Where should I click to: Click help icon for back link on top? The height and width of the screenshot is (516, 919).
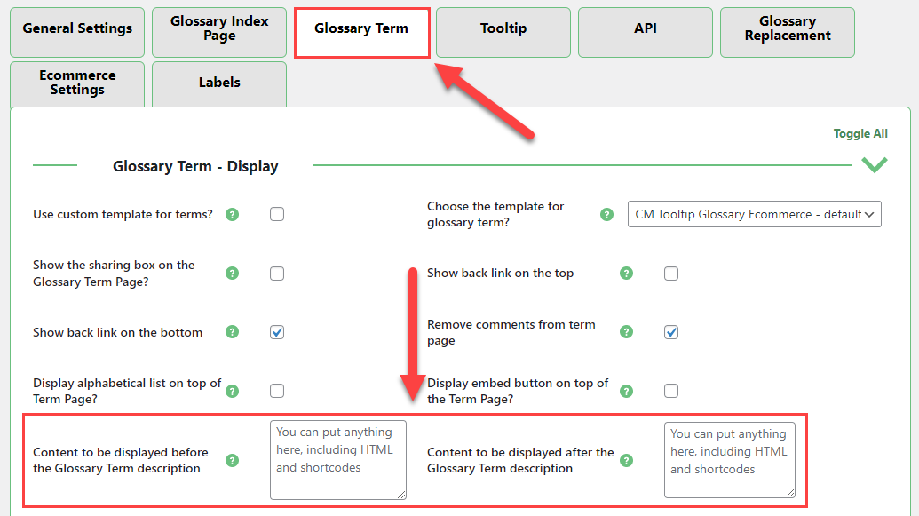pos(627,274)
